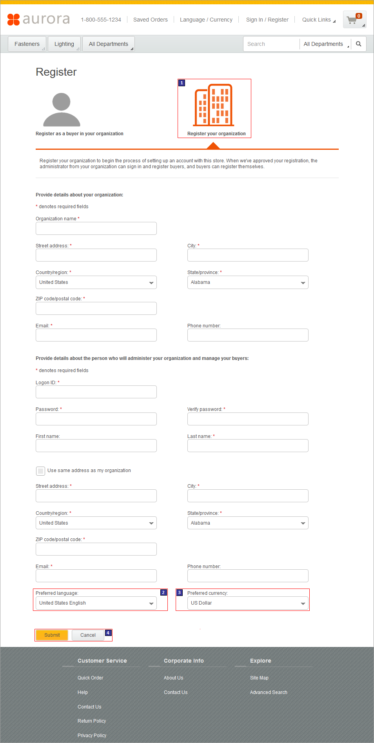
Task: Open the shopping cart
Action: (354, 19)
